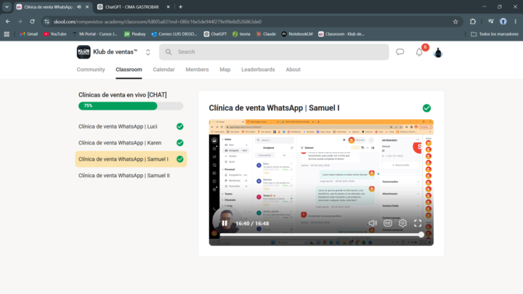Image resolution: width=523 pixels, height=294 pixels.
Task: Click the Search input field
Action: tap(274, 52)
